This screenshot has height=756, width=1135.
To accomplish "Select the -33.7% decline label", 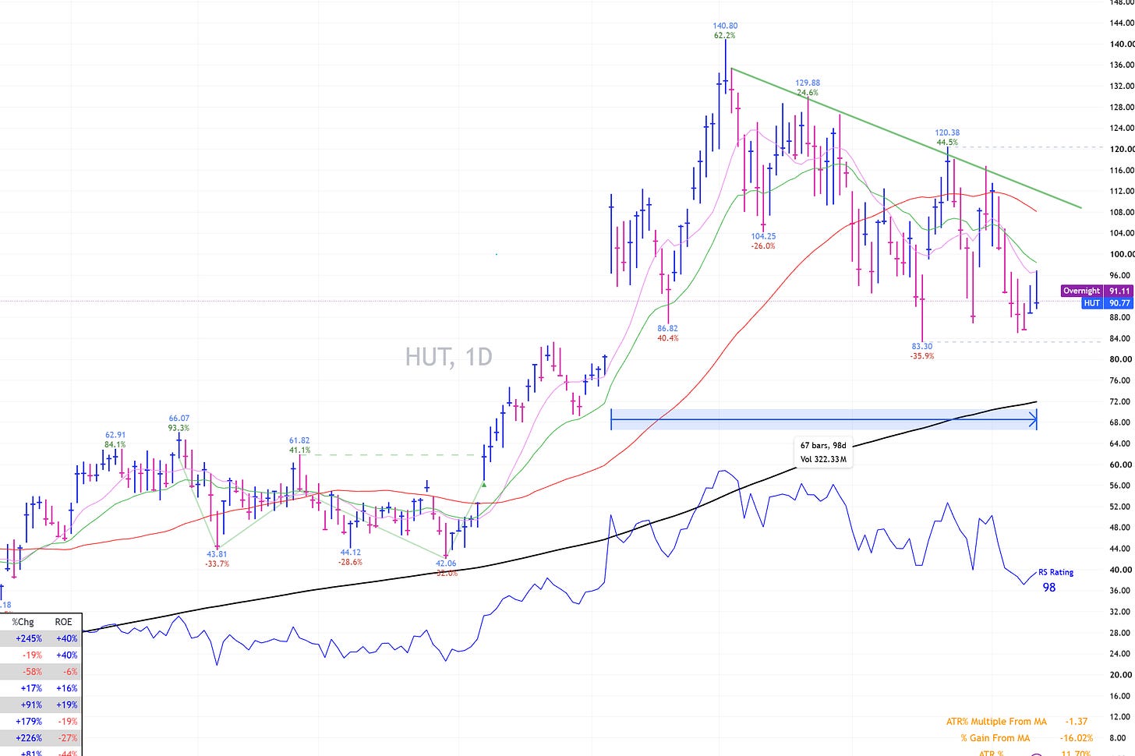I will coord(217,563).
